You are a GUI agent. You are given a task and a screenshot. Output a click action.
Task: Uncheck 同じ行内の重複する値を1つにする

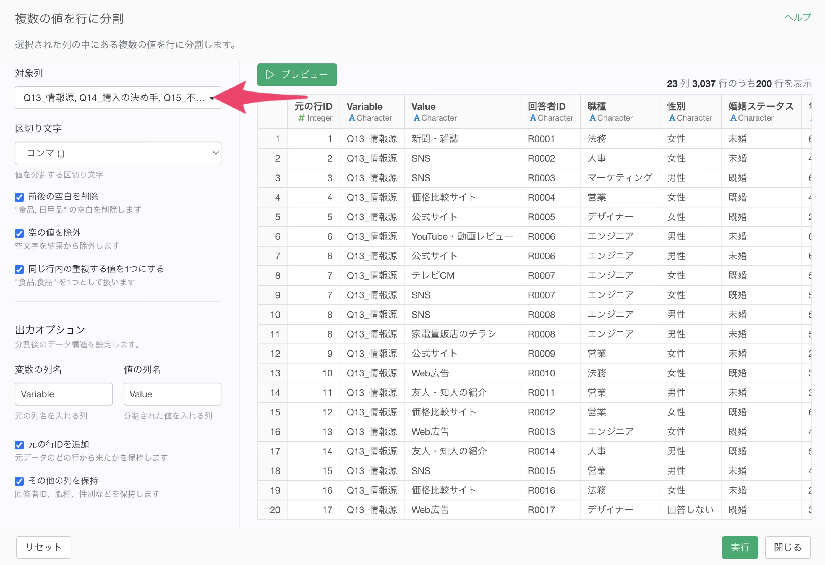pos(19,269)
